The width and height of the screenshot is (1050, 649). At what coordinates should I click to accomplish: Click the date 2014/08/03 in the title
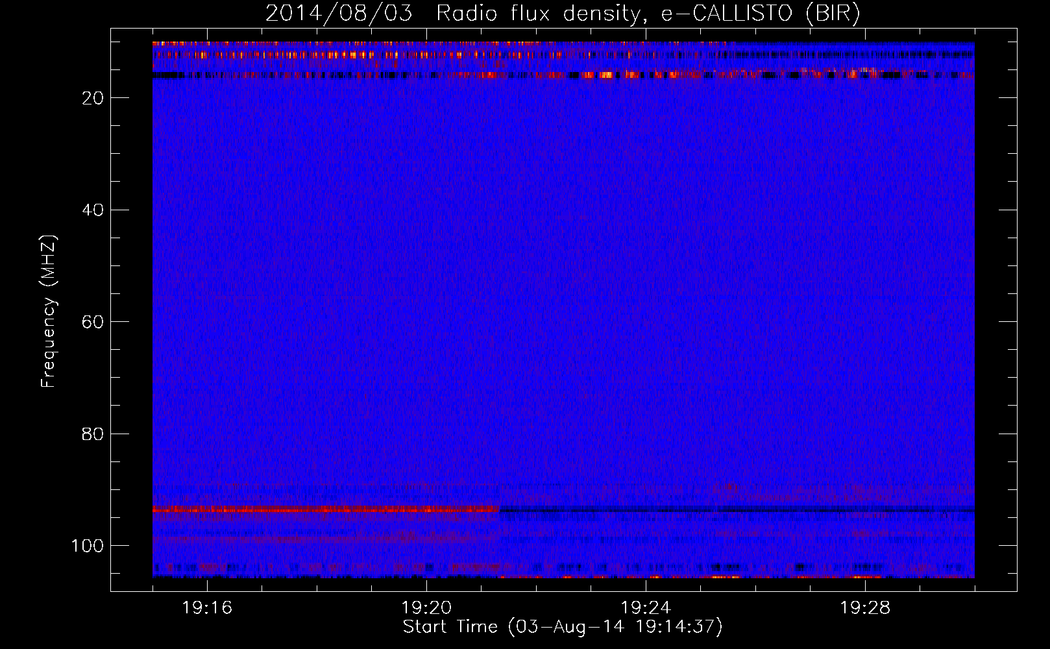(x=338, y=14)
